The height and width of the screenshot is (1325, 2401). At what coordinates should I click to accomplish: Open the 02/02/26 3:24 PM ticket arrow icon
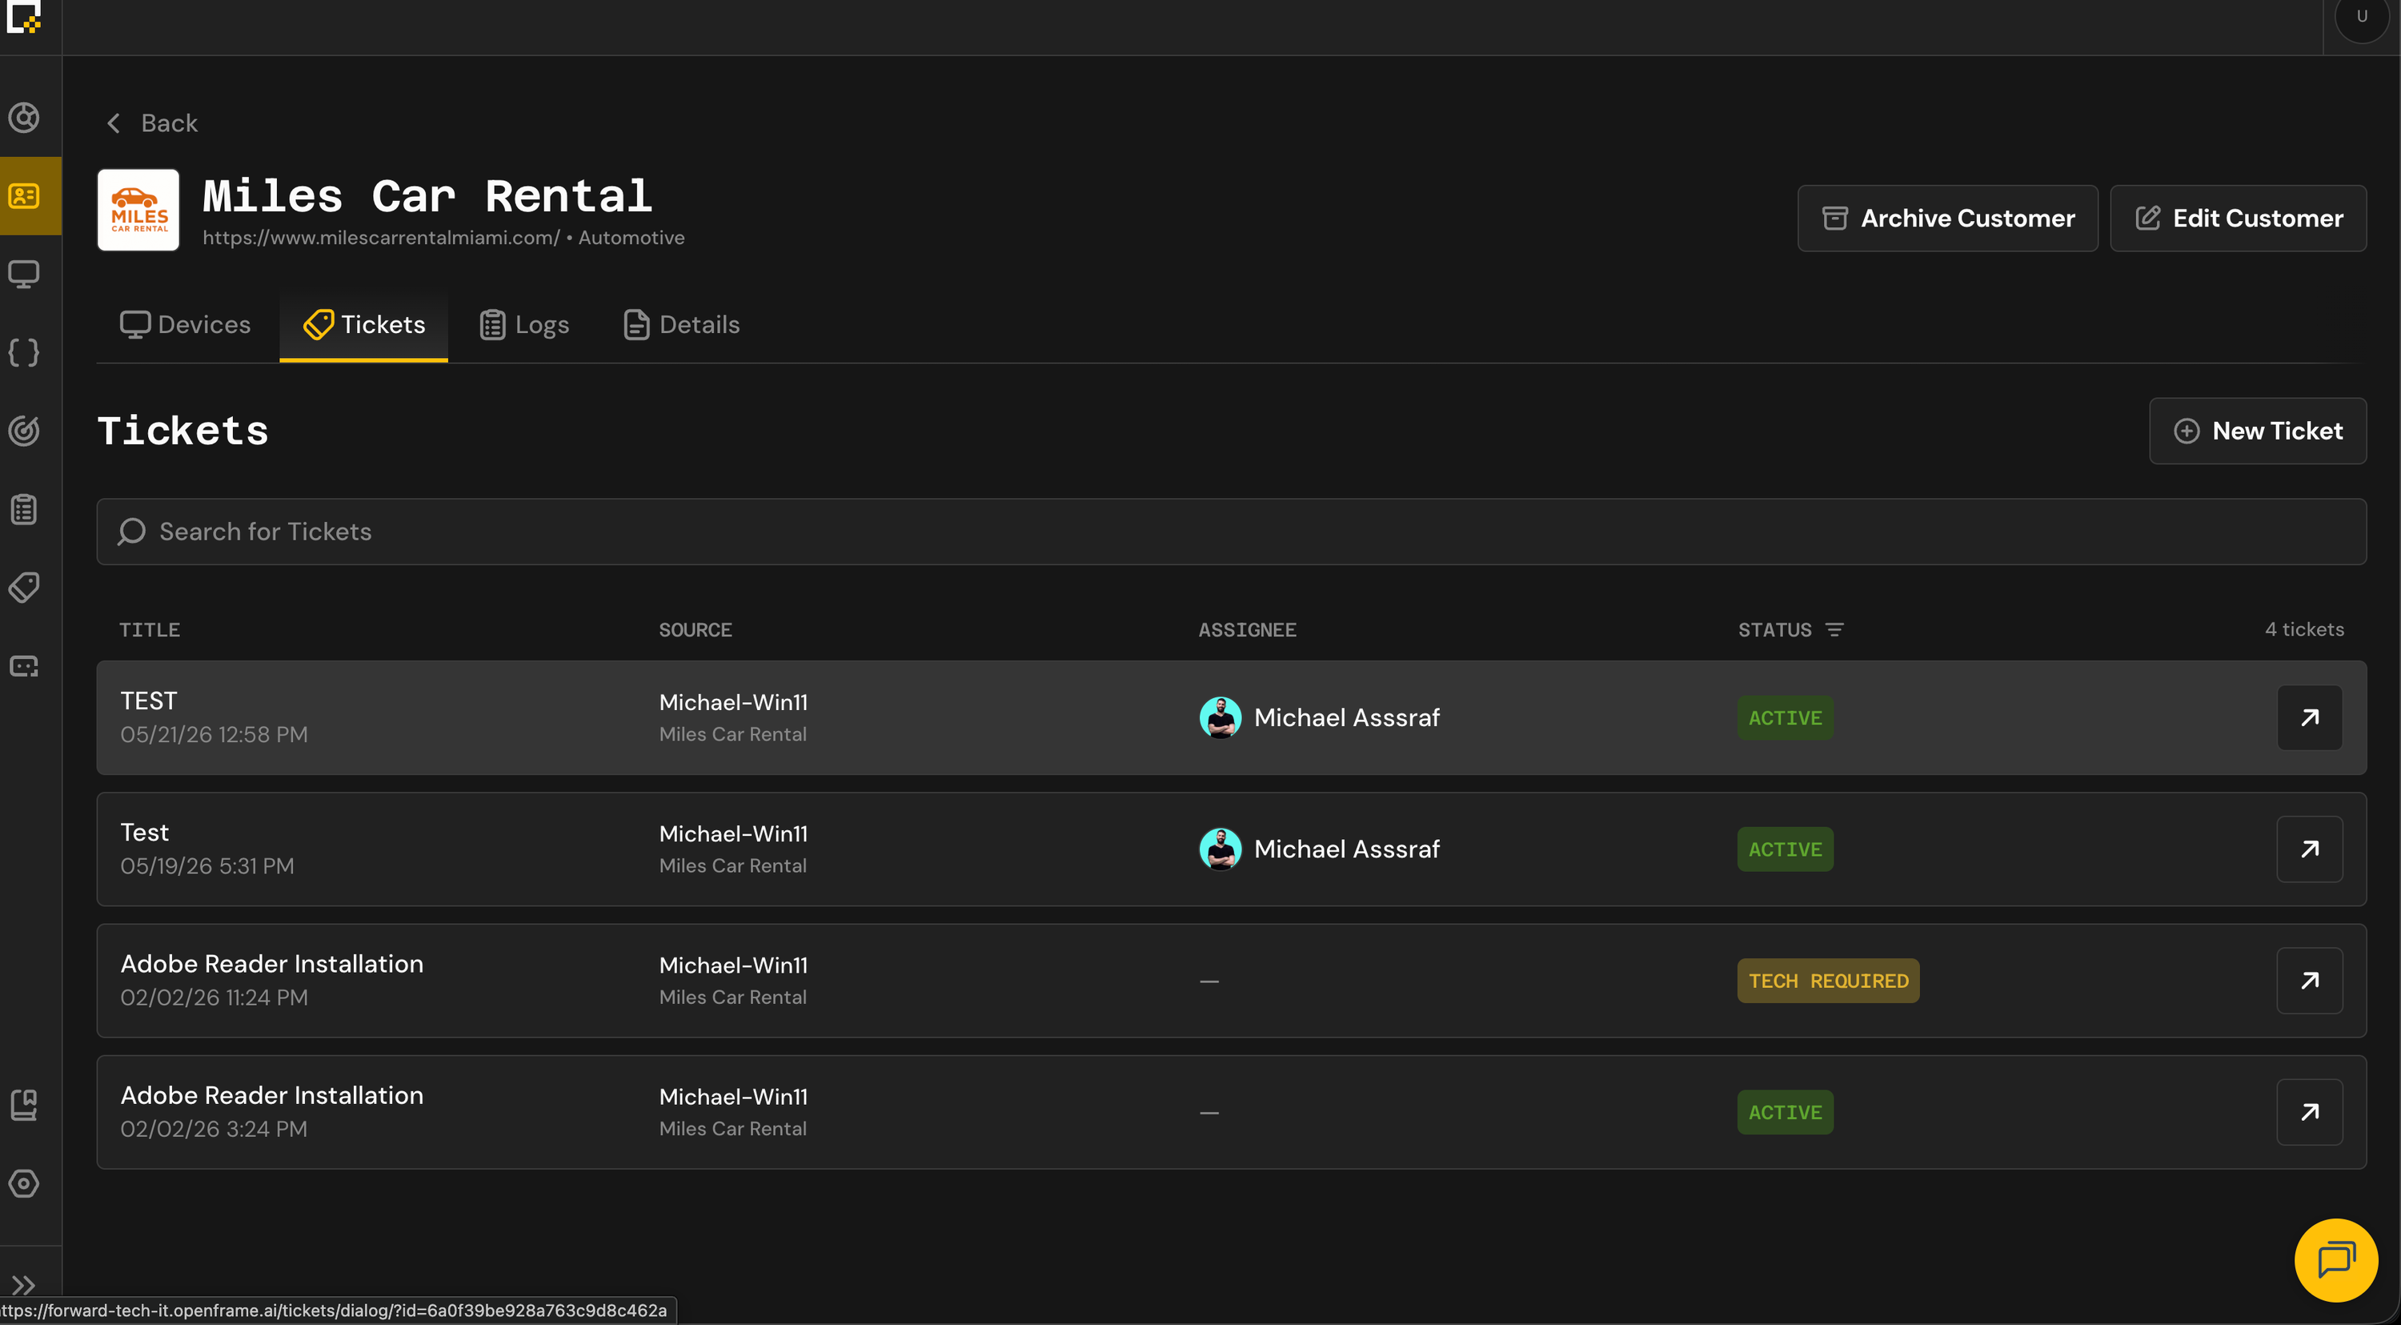[x=2310, y=1112]
